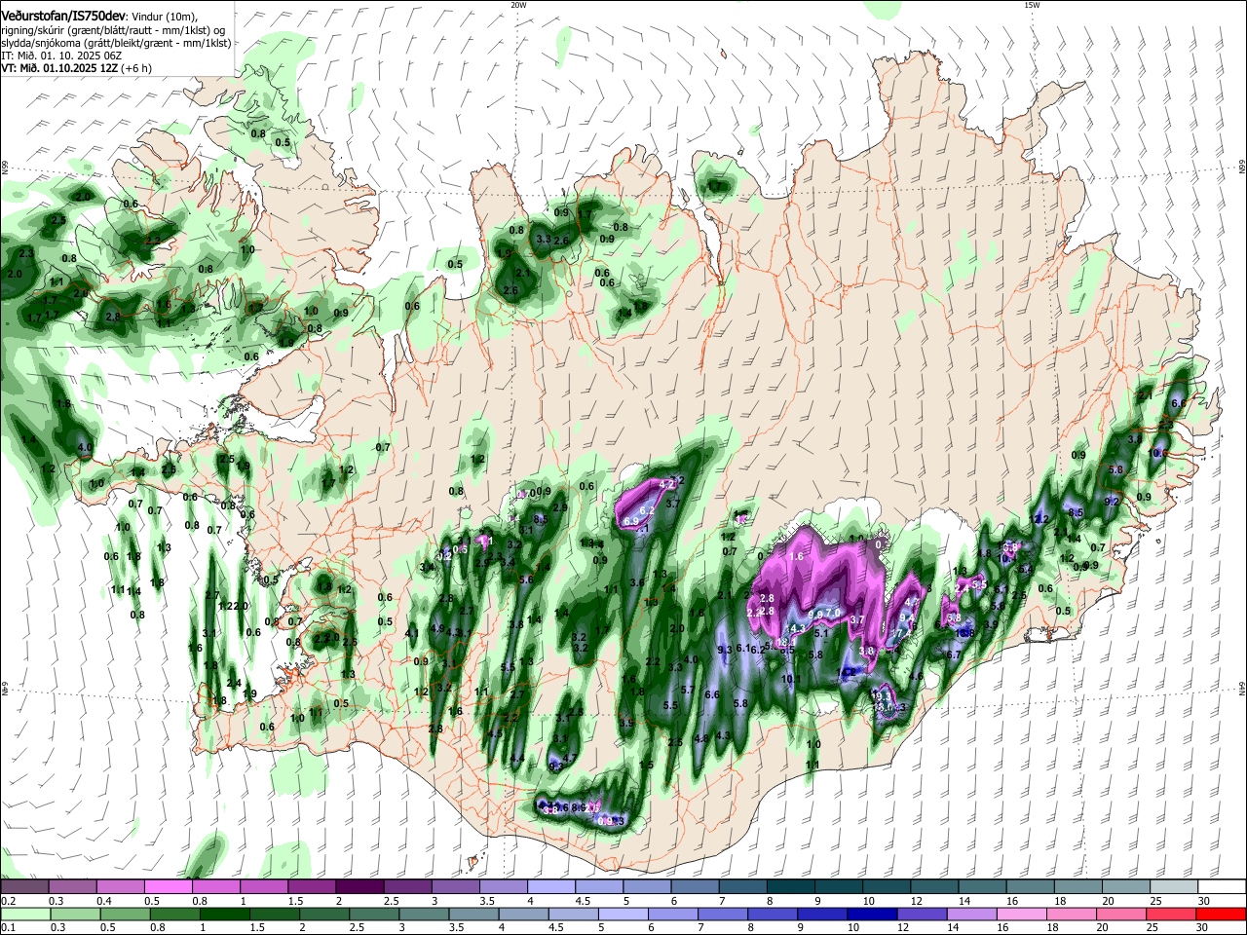Click the VT valid time 12Z text
Image resolution: width=1247 pixels, height=935 pixels.
(x=60, y=68)
